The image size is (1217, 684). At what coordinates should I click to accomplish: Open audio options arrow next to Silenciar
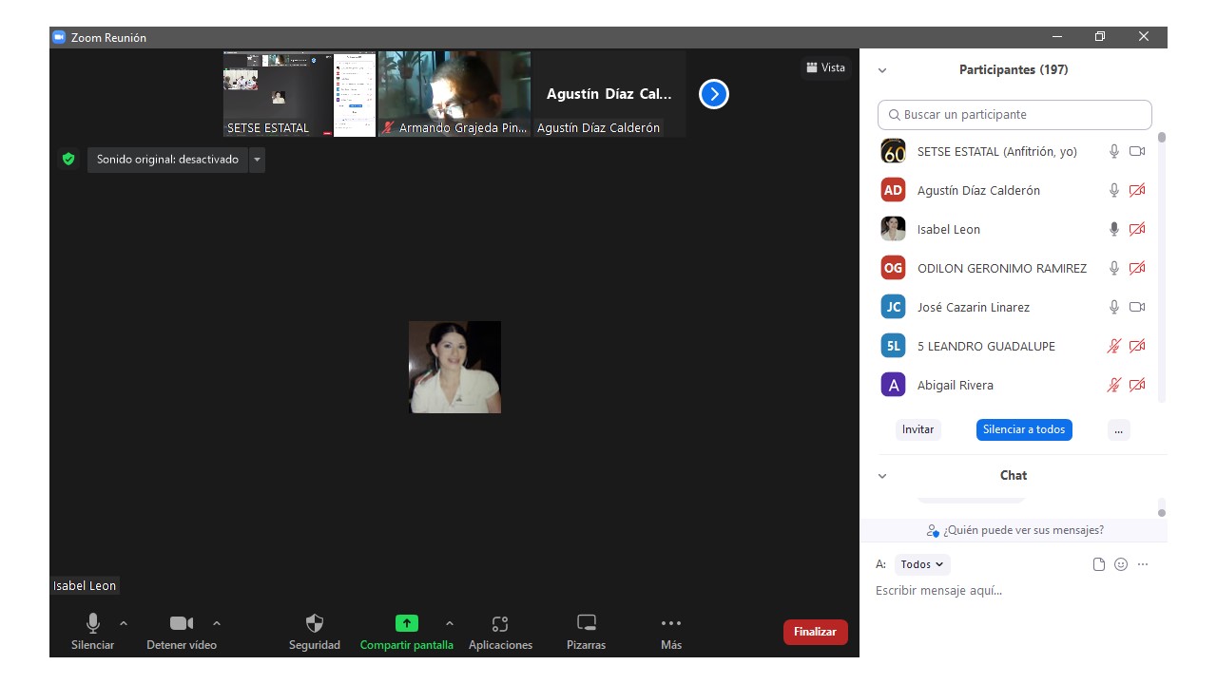tap(124, 623)
